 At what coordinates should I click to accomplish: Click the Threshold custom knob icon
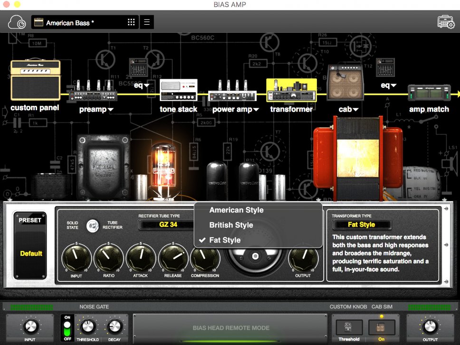[349, 327]
